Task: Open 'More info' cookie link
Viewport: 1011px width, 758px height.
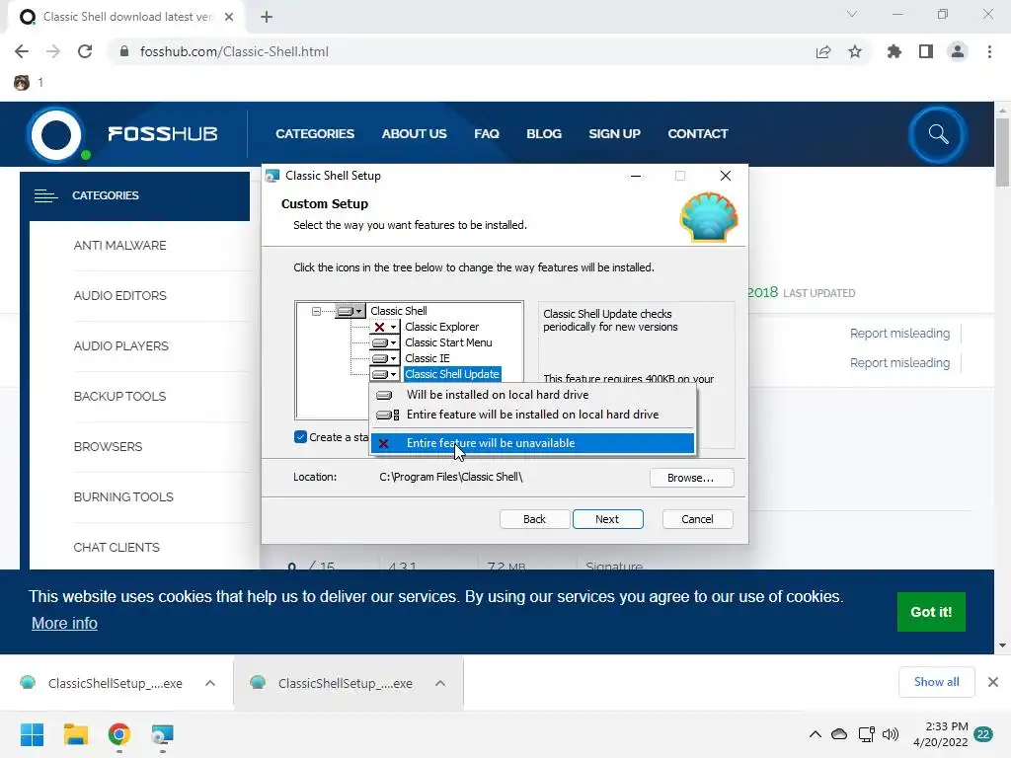Action: [x=64, y=624]
